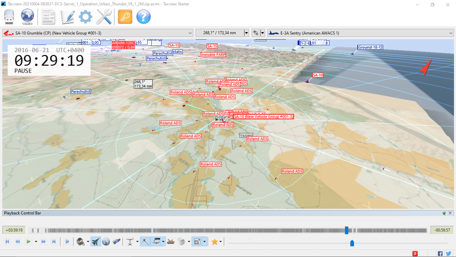The image size is (456, 257).
Task: Switch to the binoculars free camera icon
Action: pos(116,241)
